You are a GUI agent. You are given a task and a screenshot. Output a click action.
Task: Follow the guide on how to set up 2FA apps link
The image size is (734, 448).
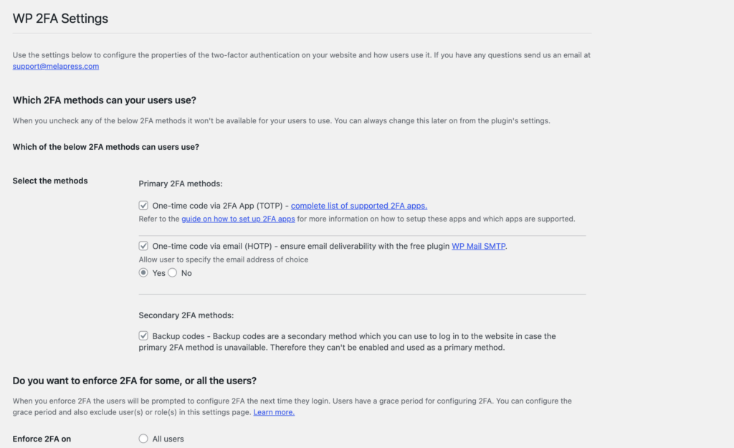click(x=238, y=219)
